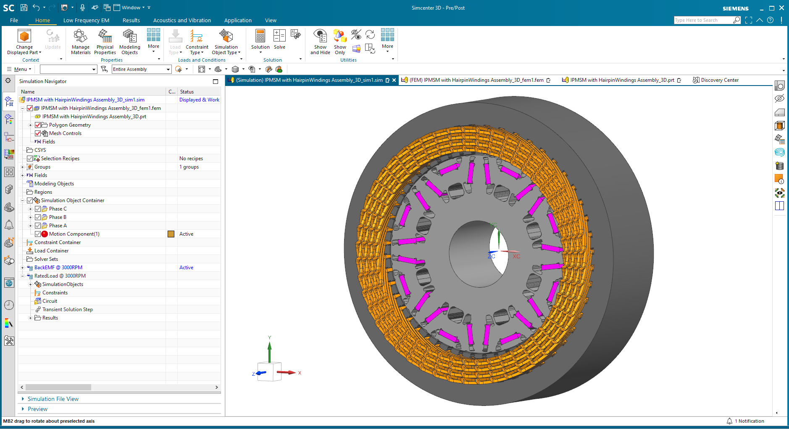Viewport: 789px width, 429px height.
Task: Expand the Phase C tree node
Action: coord(29,208)
